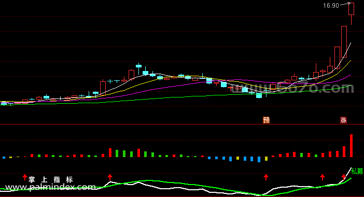
Task: Select the topmost red candlestick near 16.90
Action: [x=351, y=9]
